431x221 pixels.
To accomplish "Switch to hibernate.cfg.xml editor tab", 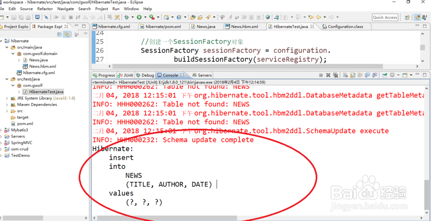I will pos(114,27).
